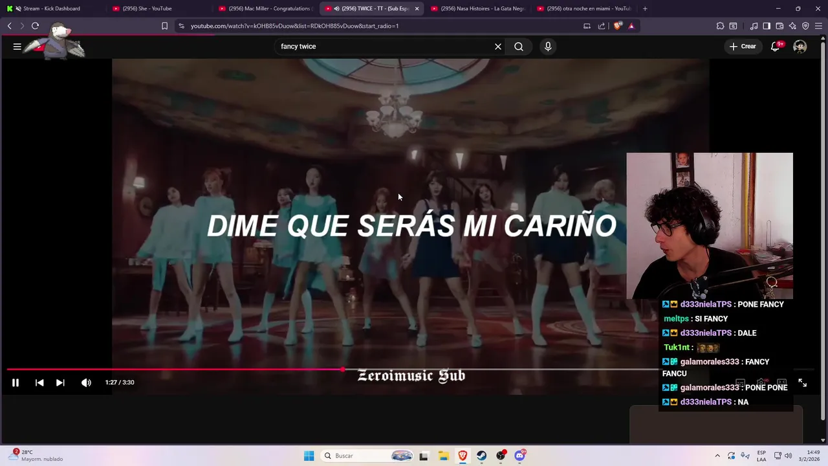Share this page icon
The image size is (828, 466).
[602, 26]
